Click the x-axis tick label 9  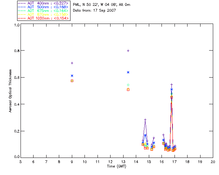coord(72,162)
